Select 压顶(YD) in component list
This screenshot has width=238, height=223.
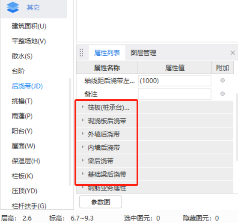pyautogui.click(x=24, y=191)
